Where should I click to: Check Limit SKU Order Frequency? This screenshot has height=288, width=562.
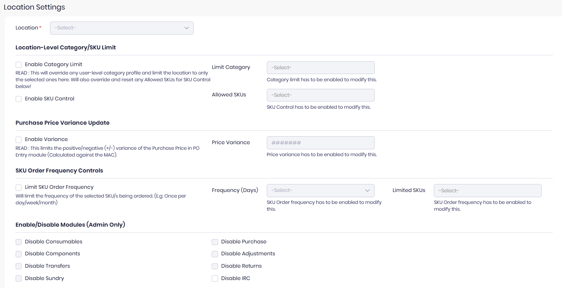coord(19,187)
